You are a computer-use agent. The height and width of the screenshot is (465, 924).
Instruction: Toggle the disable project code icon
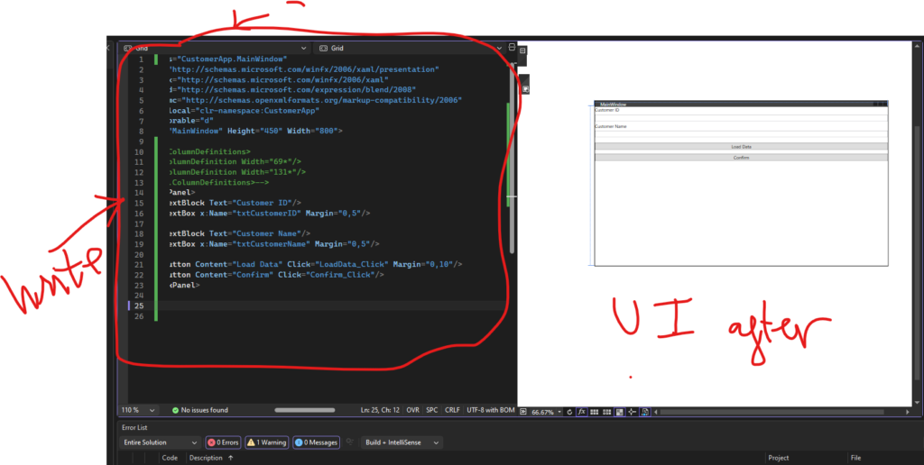click(x=647, y=411)
